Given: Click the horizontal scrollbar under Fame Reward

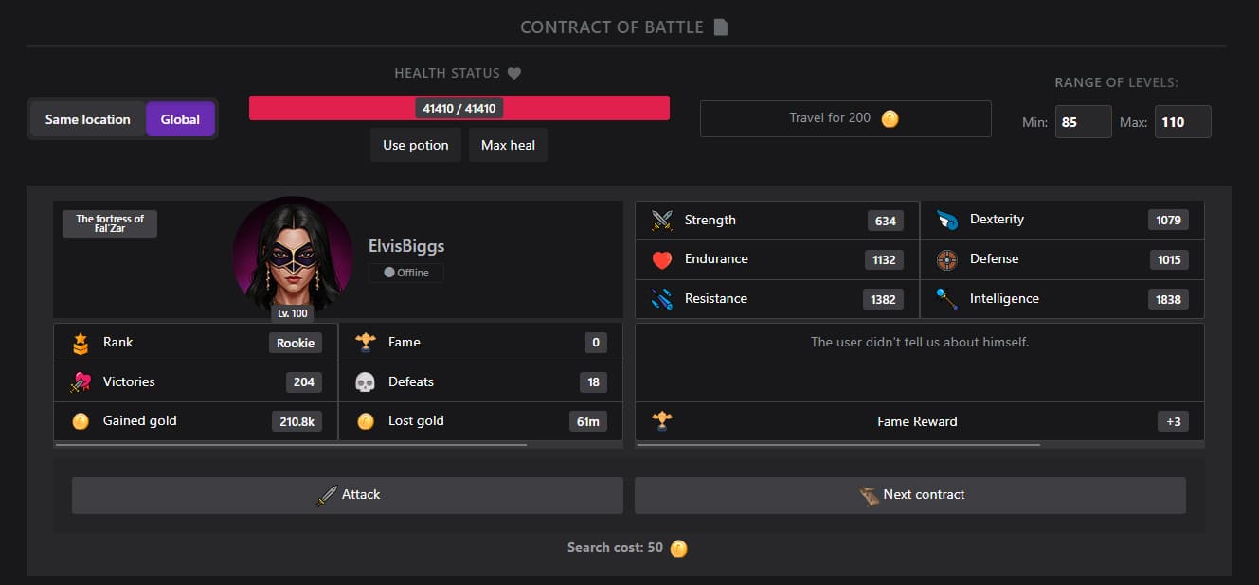Looking at the screenshot, I should [838, 444].
